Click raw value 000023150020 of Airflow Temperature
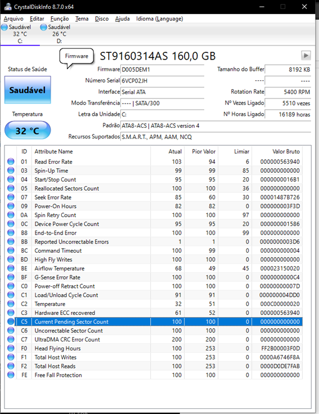 tap(280, 268)
